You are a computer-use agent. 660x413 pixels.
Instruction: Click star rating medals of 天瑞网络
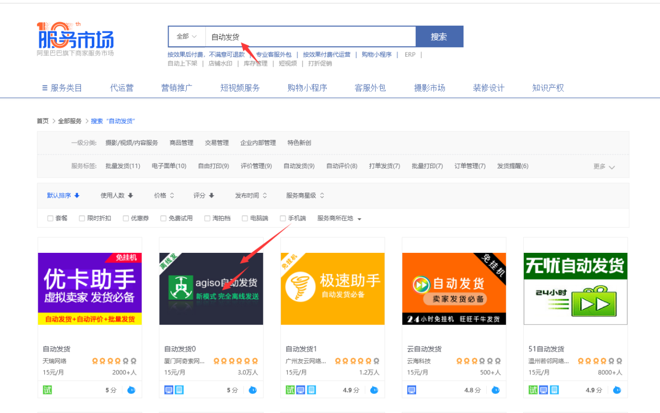[x=114, y=361]
